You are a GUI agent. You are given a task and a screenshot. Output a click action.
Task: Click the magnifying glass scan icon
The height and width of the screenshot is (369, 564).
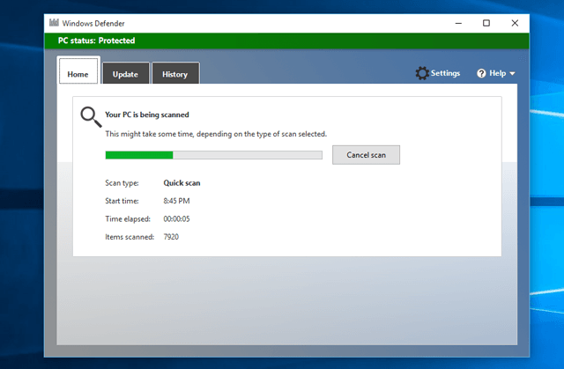tap(91, 117)
